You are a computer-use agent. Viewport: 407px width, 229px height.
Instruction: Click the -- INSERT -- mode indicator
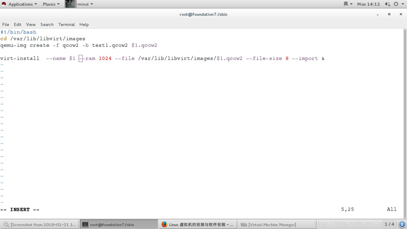[x=20, y=210]
